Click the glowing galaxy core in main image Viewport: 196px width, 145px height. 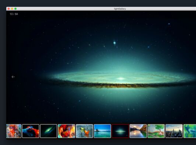pos(121,79)
